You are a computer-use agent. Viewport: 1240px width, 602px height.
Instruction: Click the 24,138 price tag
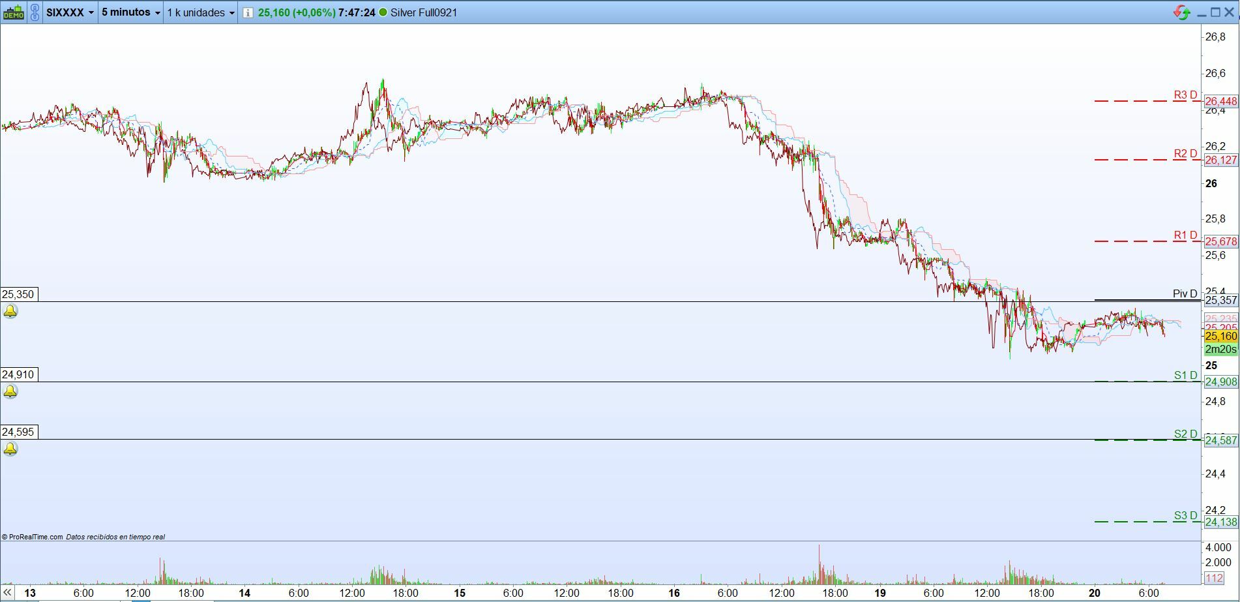point(1221,522)
